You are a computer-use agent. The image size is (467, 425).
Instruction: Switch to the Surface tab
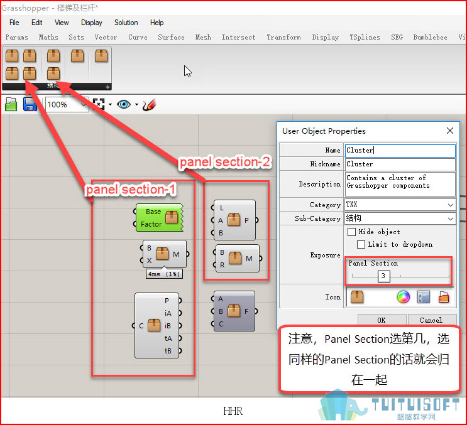point(171,37)
